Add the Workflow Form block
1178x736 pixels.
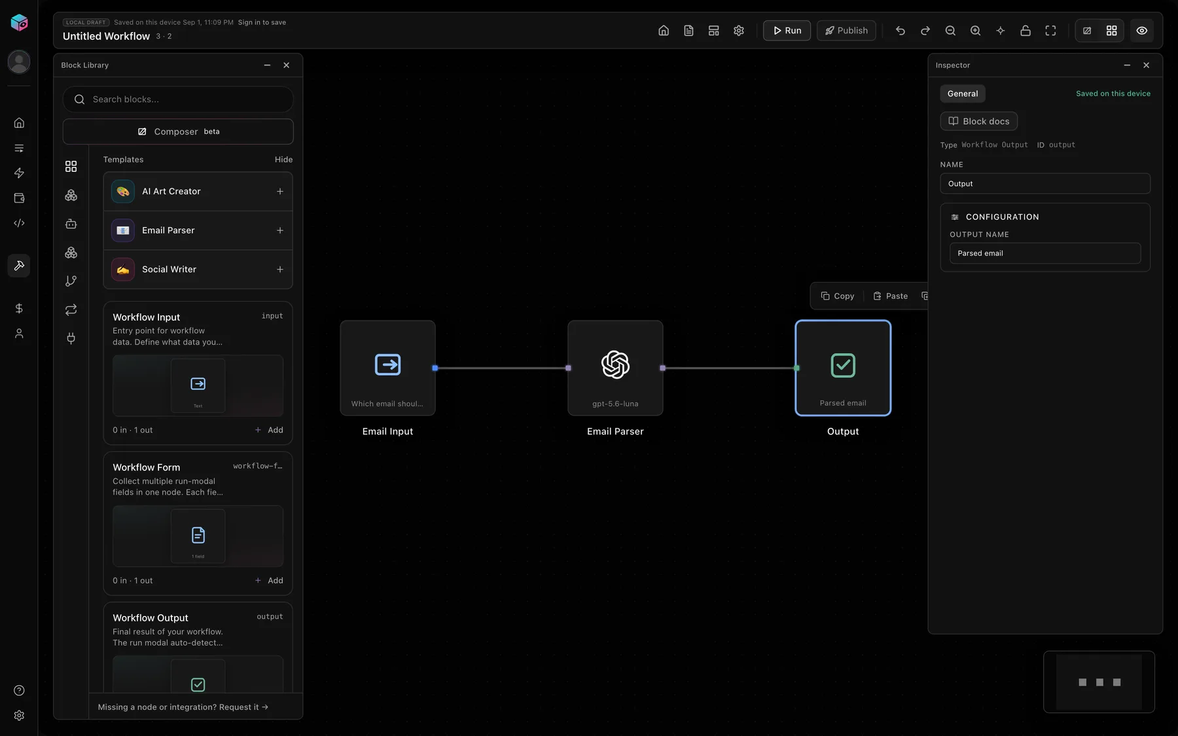[269, 581]
